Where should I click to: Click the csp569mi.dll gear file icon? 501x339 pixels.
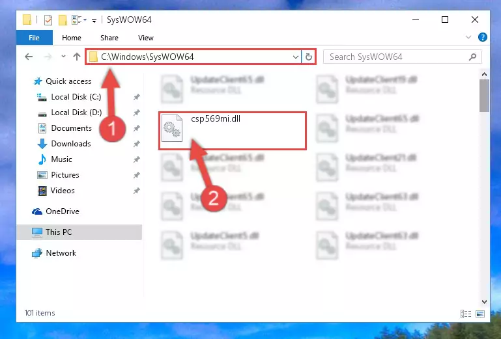point(172,128)
